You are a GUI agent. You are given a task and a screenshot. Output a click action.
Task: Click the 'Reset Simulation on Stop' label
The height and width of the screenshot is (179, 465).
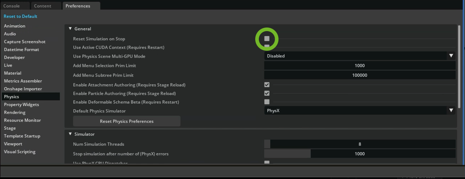(x=99, y=39)
